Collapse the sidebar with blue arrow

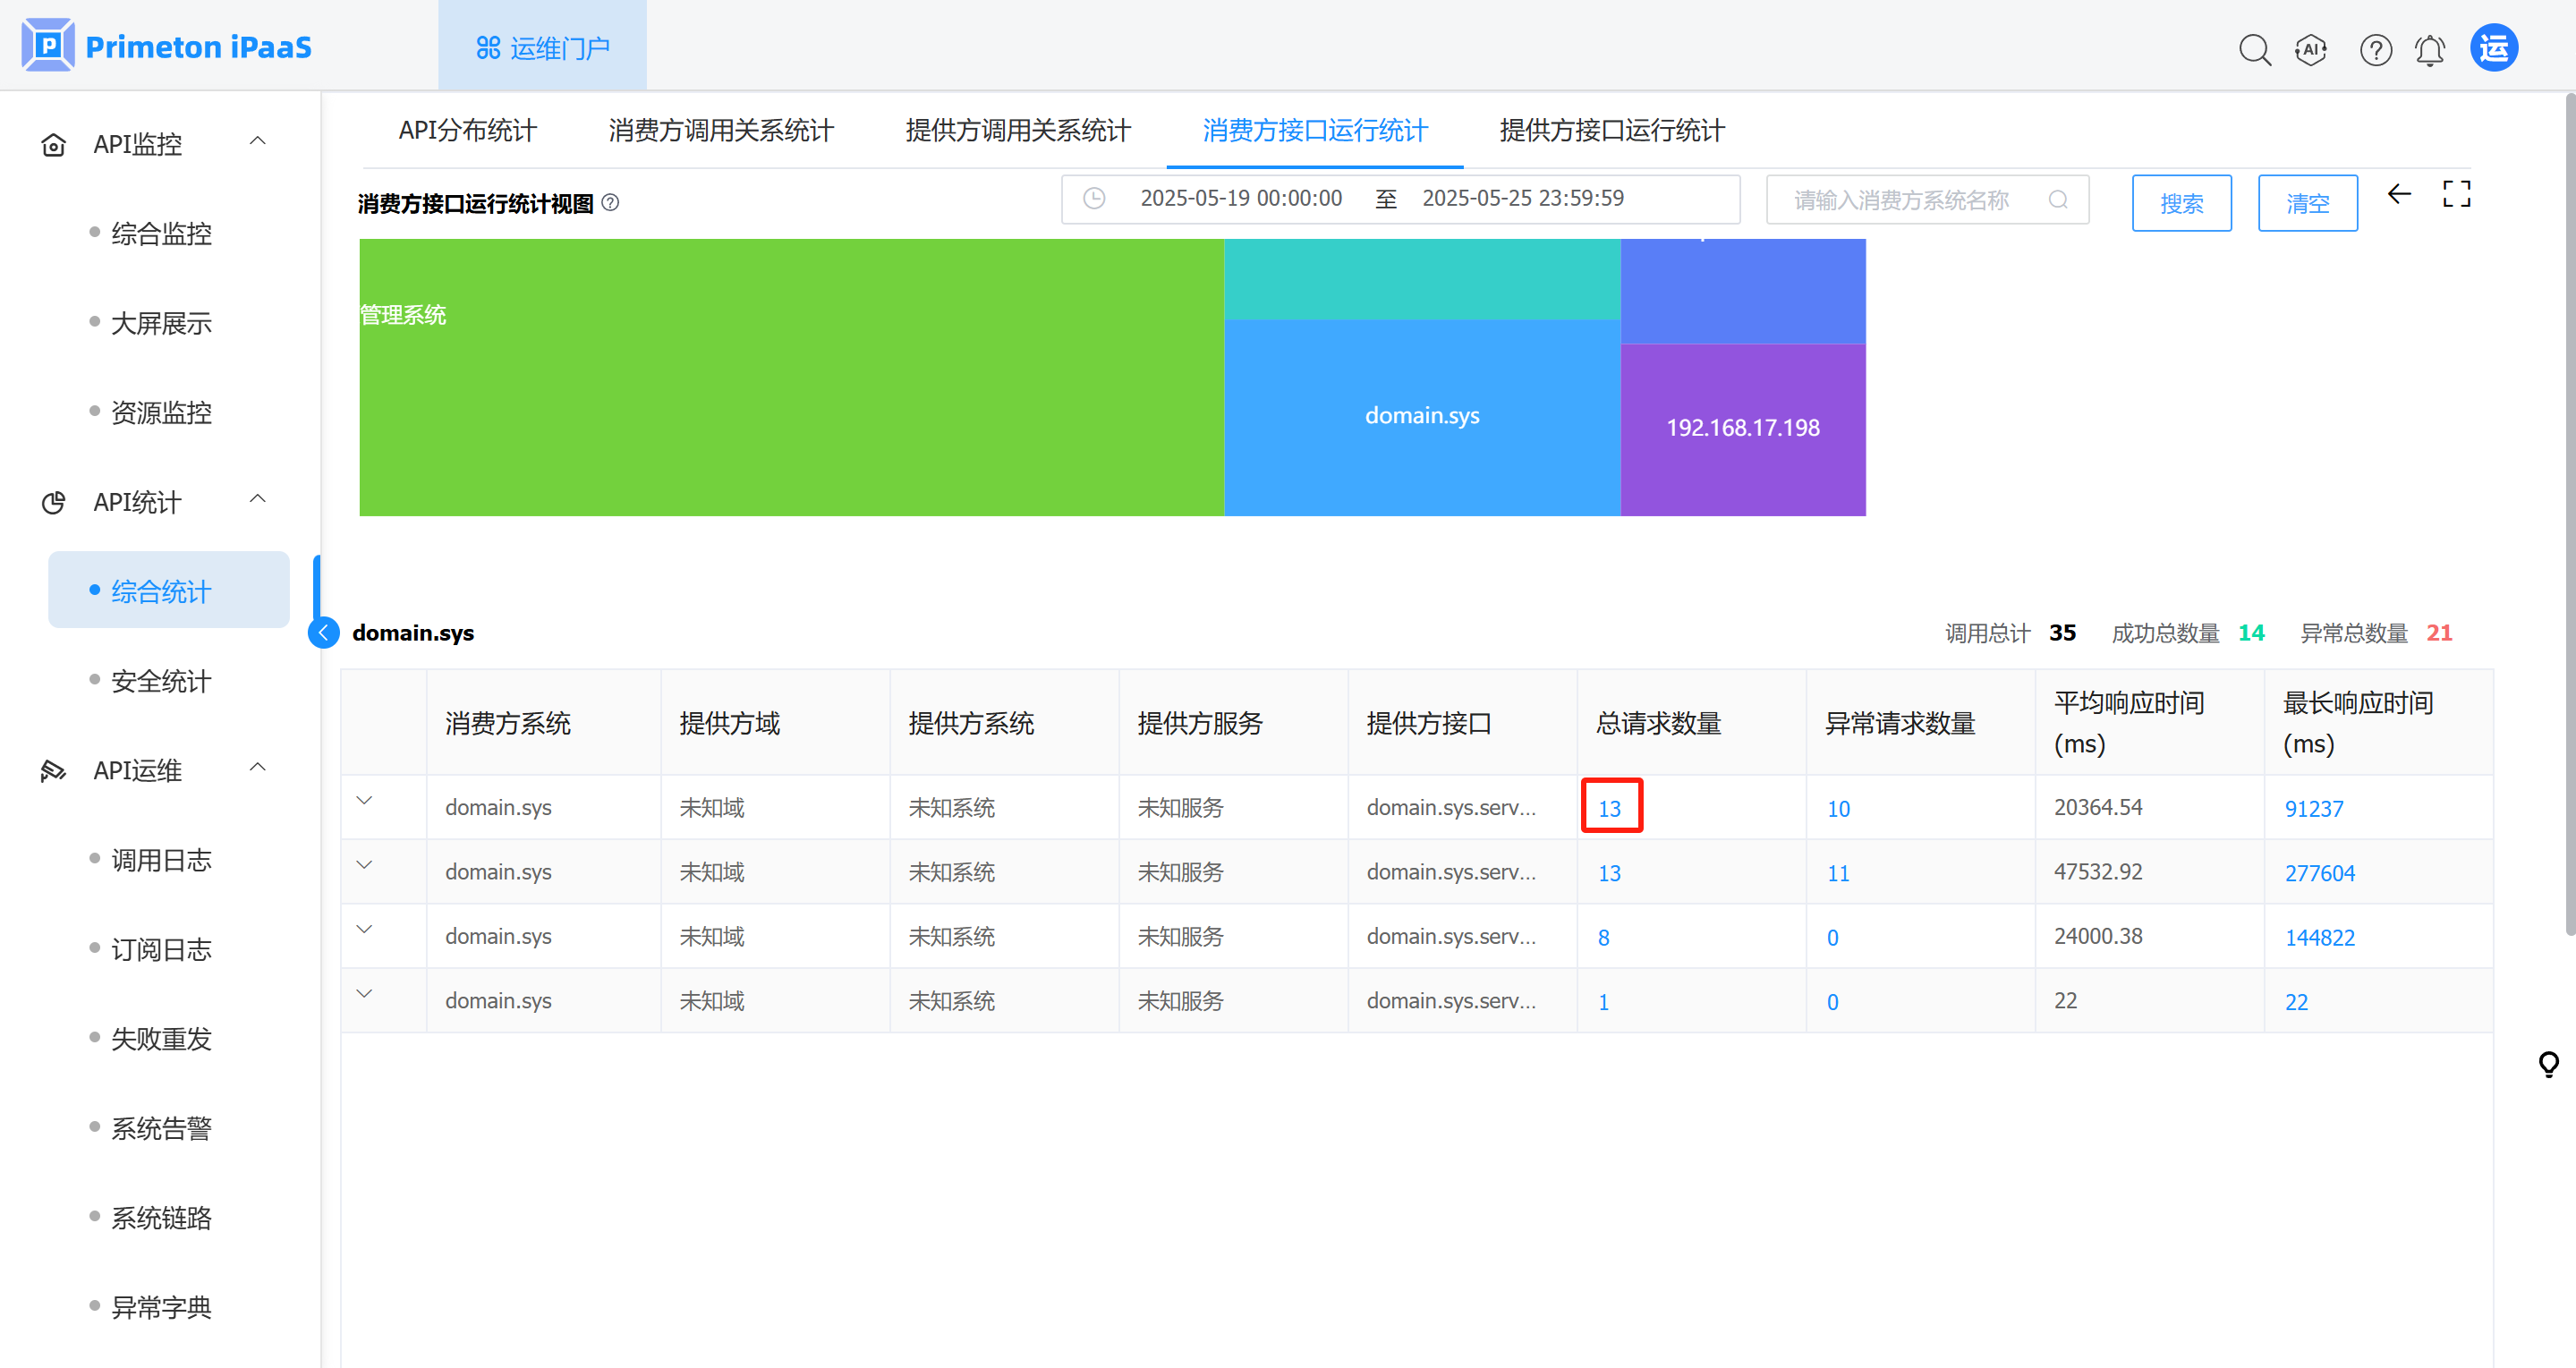click(324, 633)
